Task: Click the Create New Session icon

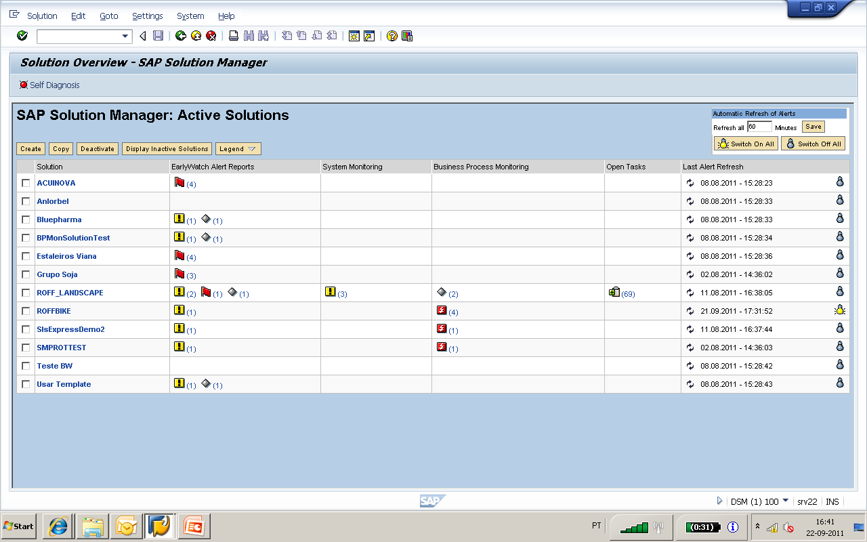Action: click(354, 36)
